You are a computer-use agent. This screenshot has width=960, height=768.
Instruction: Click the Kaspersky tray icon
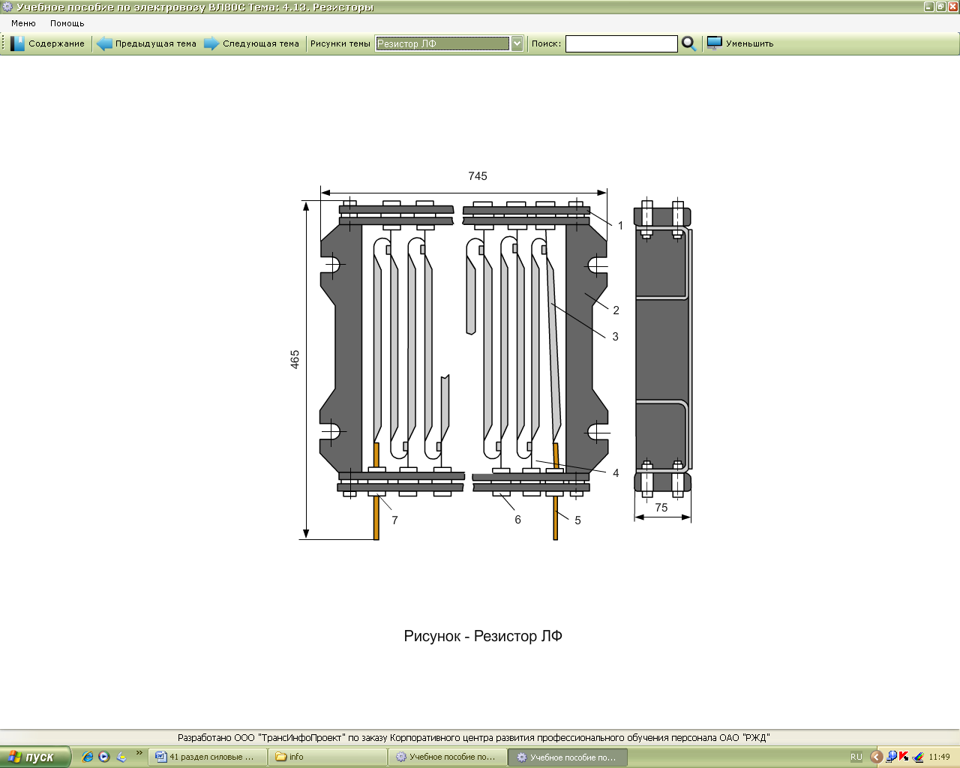(904, 757)
